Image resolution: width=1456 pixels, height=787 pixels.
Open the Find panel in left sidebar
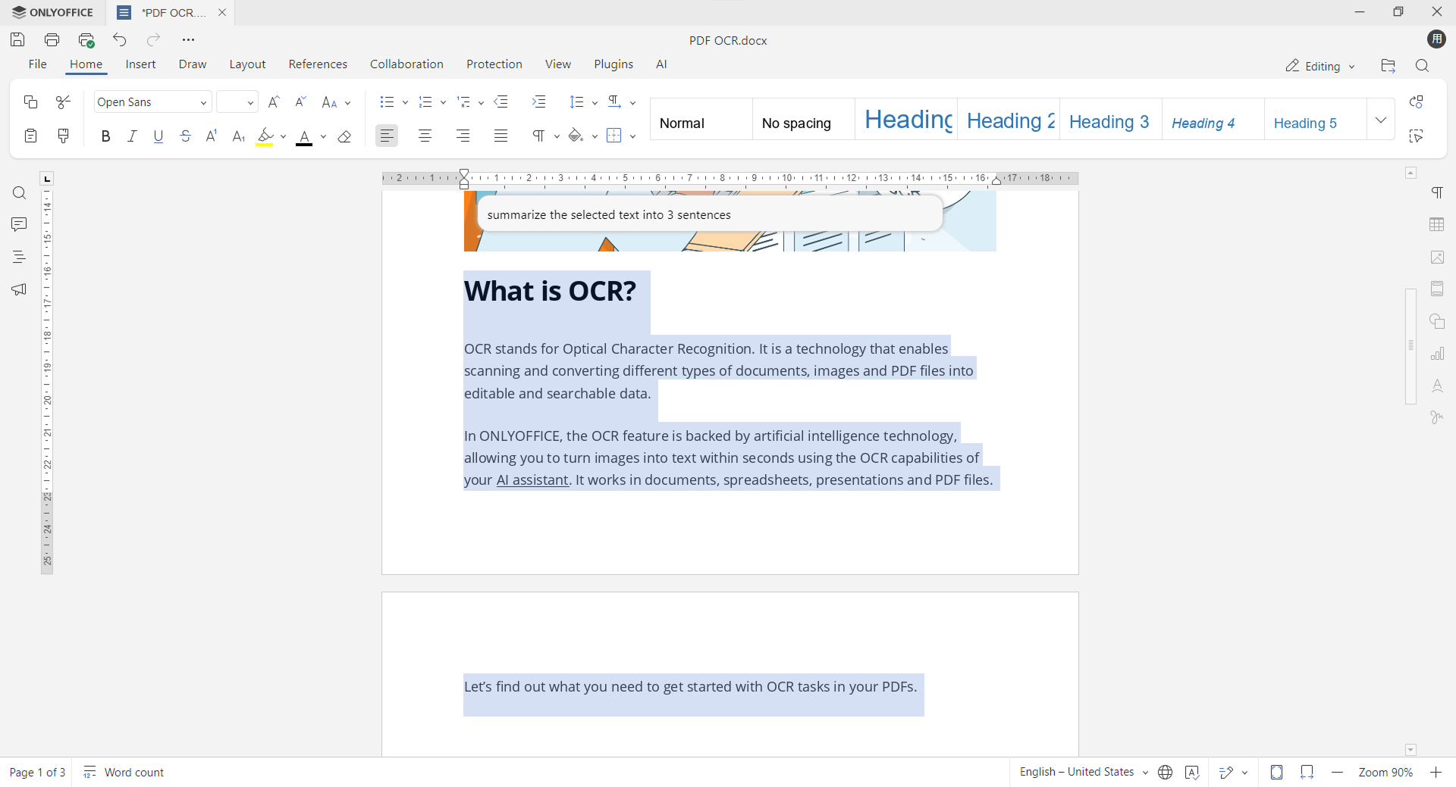(x=19, y=193)
